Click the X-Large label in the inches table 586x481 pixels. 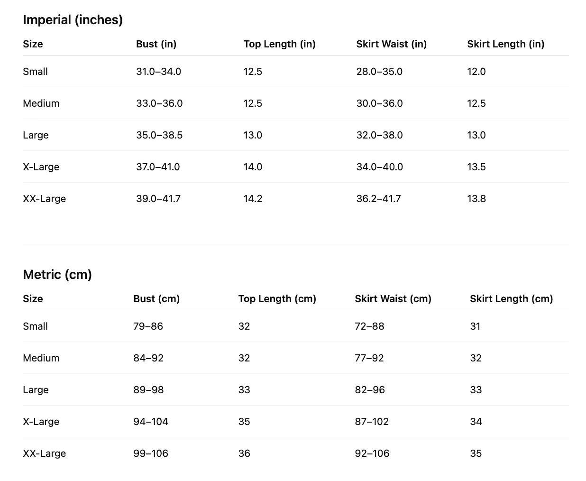click(x=41, y=167)
